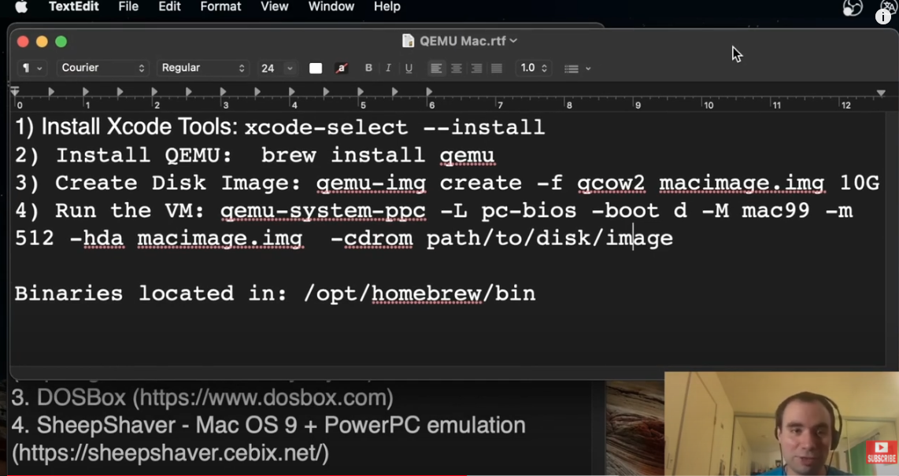Open the Window menu
Viewport: 899px width, 476px height.
(331, 7)
